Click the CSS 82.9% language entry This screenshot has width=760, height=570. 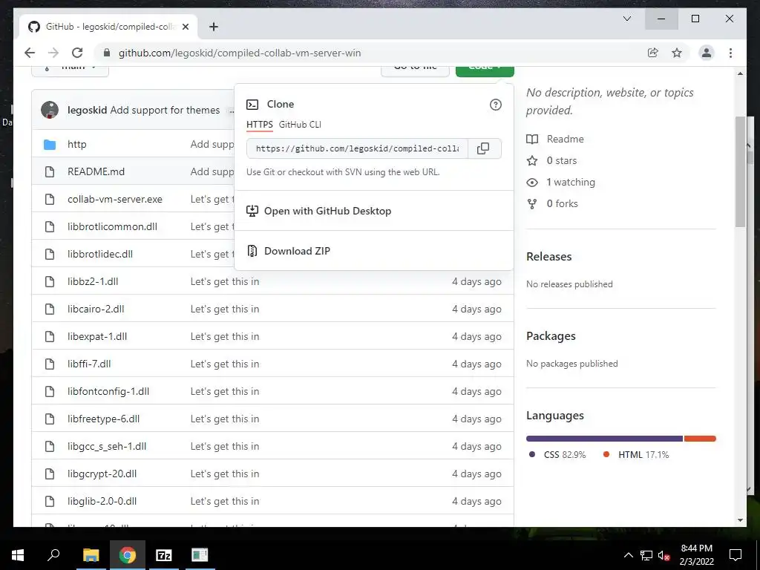[557, 455]
